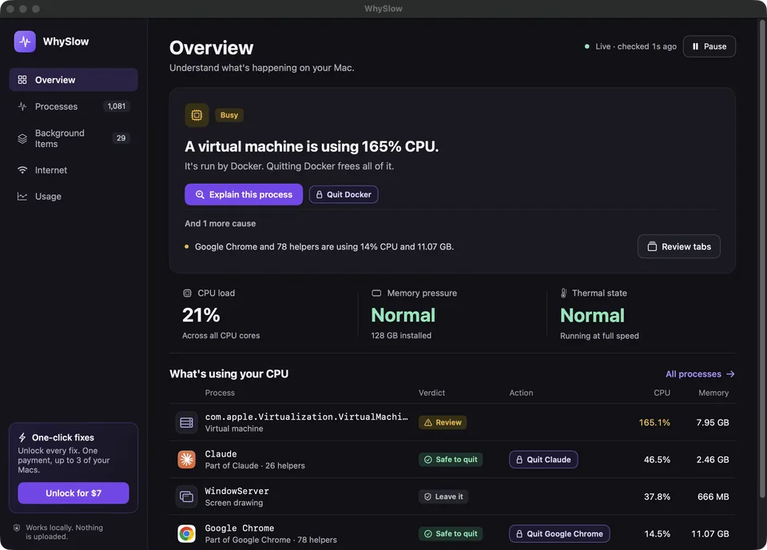Click the Memory pressure icon
This screenshot has height=550, width=767.
tap(376, 293)
